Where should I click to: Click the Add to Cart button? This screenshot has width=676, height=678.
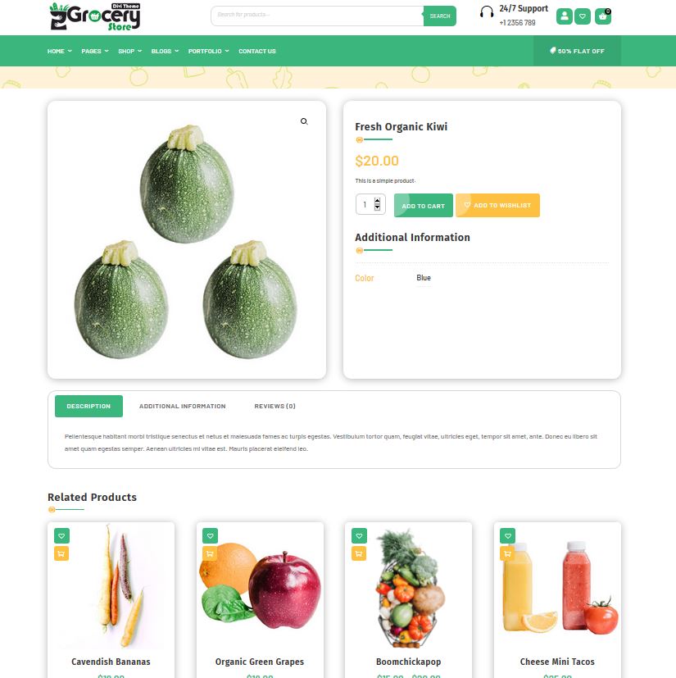click(423, 206)
